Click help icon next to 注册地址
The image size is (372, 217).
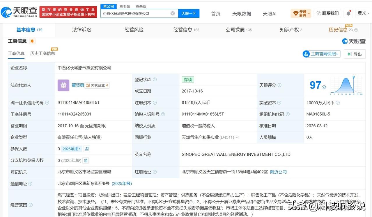coord(155,172)
